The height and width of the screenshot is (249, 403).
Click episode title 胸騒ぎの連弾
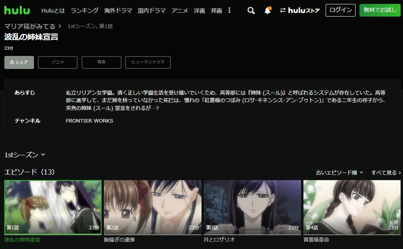click(x=119, y=240)
